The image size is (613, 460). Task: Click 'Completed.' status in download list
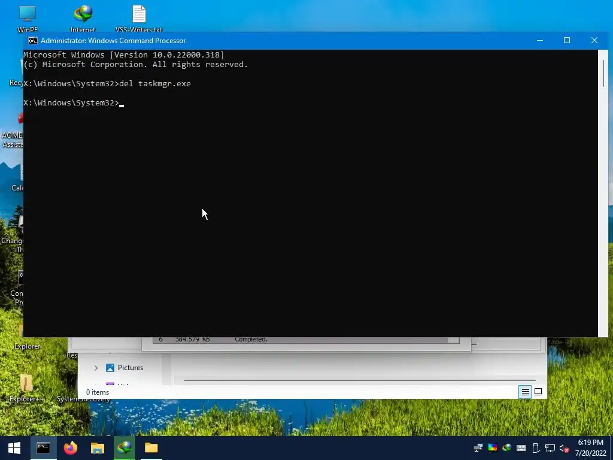pos(251,339)
